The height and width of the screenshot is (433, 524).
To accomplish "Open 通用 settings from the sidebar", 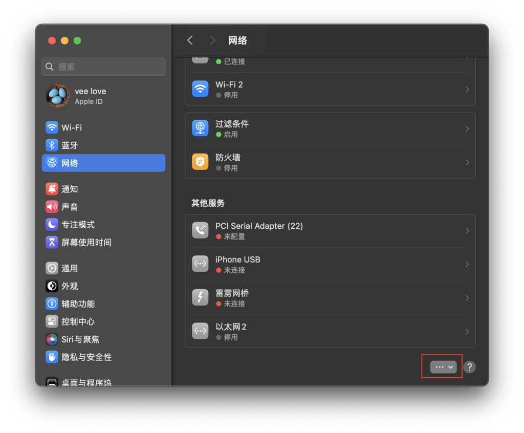I will coord(52,268).
